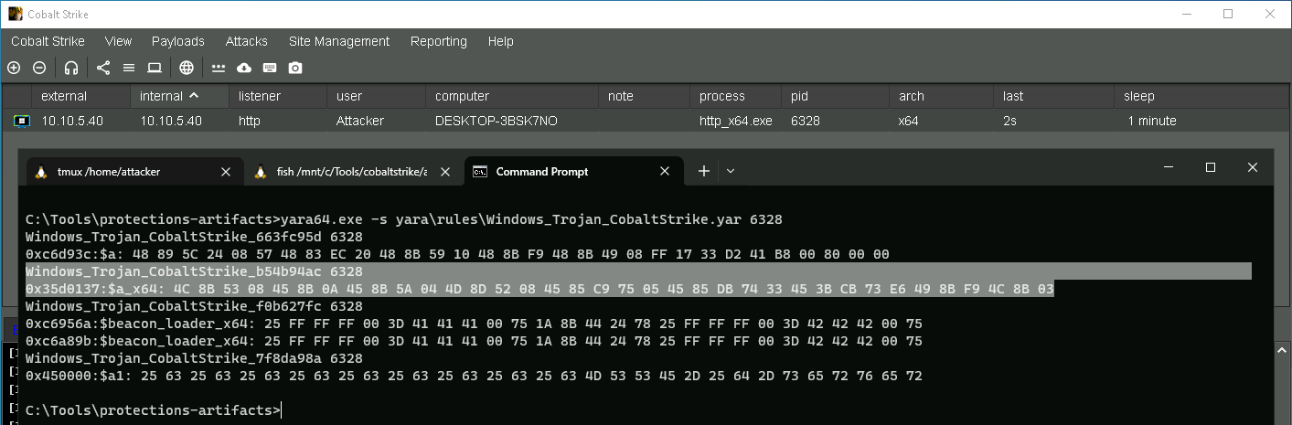1292x425 pixels.
Task: Click the minus disconnect toolbar icon
Action: click(39, 68)
